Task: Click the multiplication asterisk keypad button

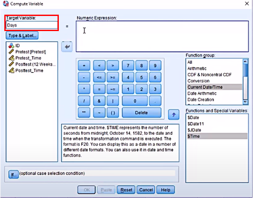Action: [x=84, y=89]
